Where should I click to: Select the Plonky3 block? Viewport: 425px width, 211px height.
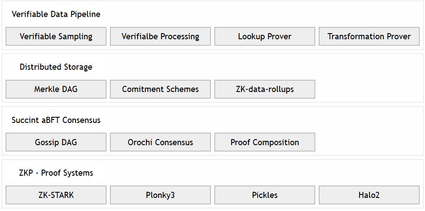160,195
